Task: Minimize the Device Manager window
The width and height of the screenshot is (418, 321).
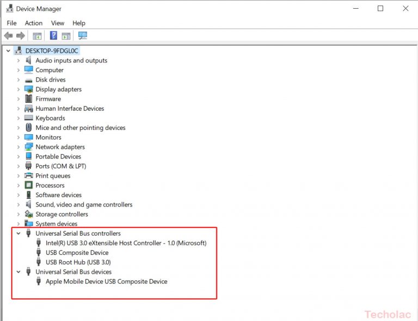Action: click(355, 9)
